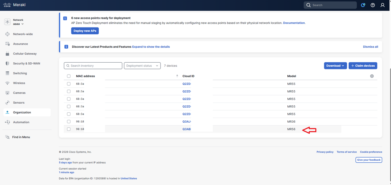
Task: Click Dismiss all link
Action: click(371, 47)
